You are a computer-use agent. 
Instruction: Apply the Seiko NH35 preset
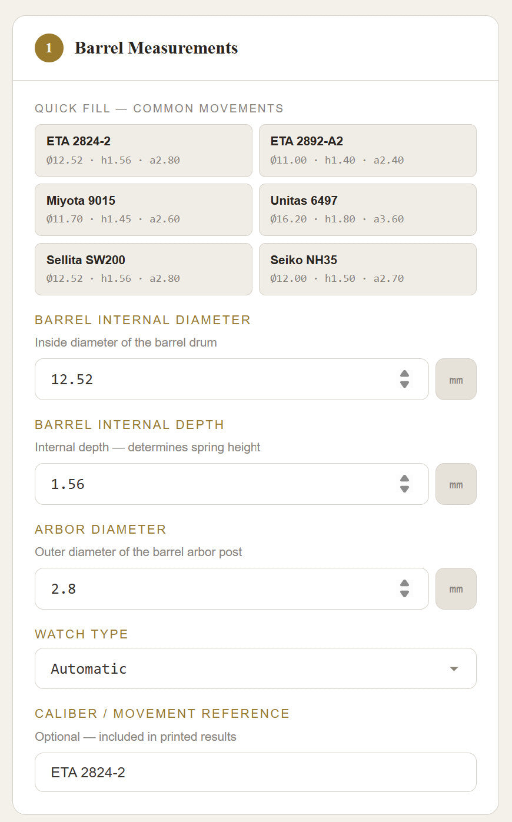[x=368, y=269]
